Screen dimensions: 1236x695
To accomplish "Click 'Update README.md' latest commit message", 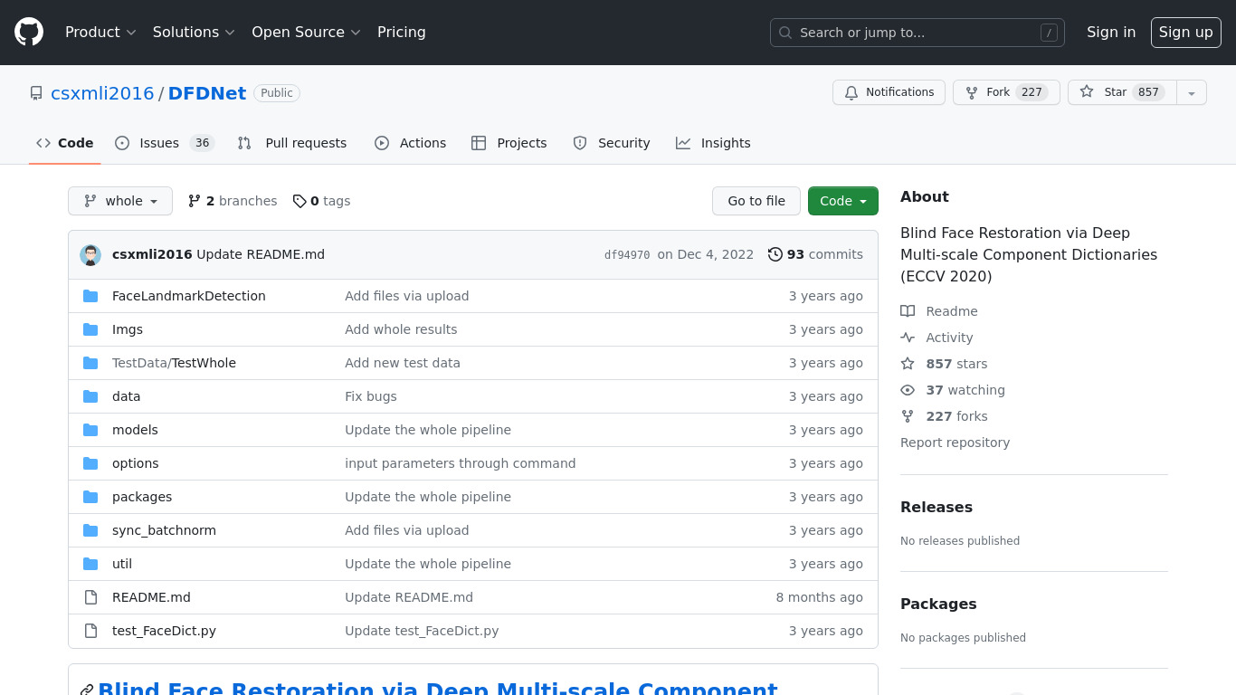I will 261,254.
